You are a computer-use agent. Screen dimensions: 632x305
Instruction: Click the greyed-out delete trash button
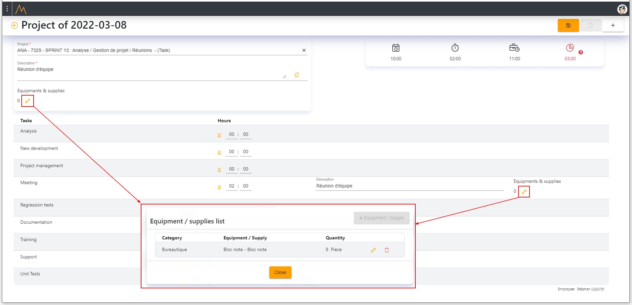(x=591, y=25)
